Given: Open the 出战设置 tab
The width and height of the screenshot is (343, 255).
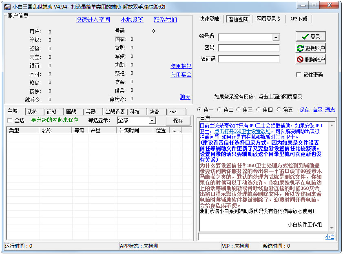Looking at the screenshot, I should [115, 112].
